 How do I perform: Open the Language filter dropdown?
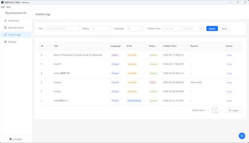(135, 29)
